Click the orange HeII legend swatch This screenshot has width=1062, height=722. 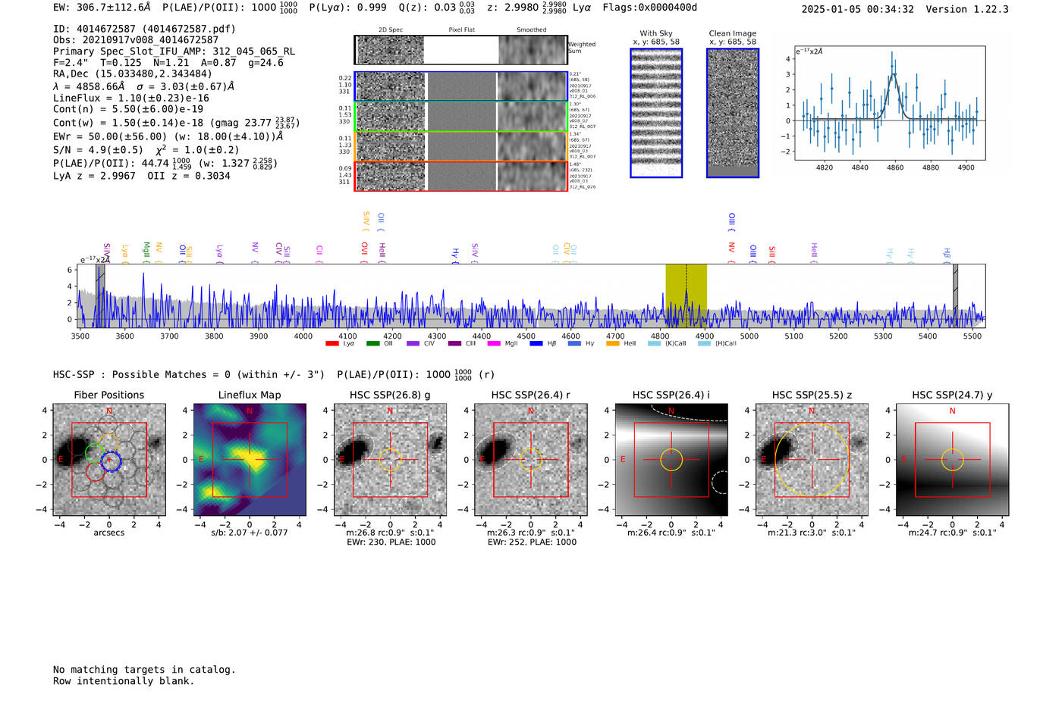point(613,344)
